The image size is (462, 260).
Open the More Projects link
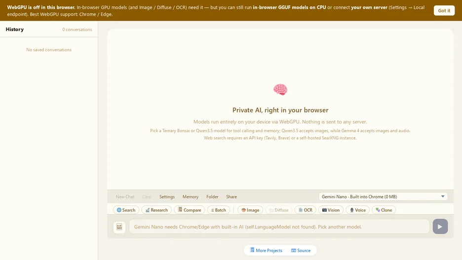pos(266,250)
